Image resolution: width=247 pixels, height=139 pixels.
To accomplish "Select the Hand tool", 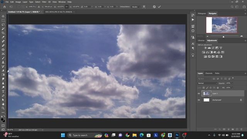I will (3, 104).
